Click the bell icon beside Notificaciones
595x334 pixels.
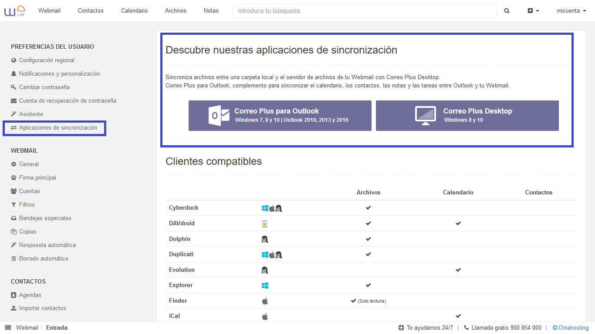[14, 74]
